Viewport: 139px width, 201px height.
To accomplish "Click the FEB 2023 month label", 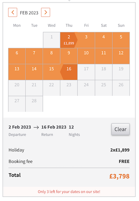I will pyautogui.click(x=29, y=13).
